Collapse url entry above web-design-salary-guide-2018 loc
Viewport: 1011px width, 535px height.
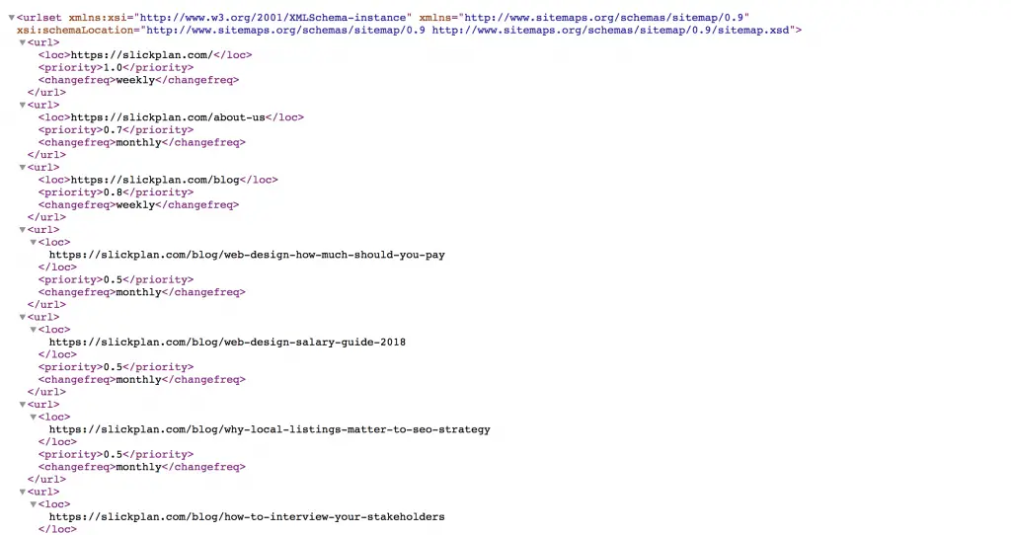[22, 317]
